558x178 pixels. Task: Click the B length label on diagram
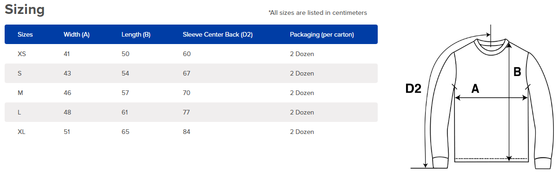pos(517,72)
